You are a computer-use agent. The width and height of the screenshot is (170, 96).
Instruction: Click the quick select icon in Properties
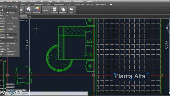(16, 6)
